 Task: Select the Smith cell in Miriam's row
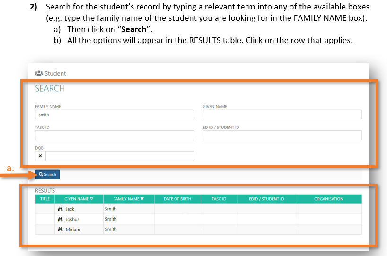click(x=129, y=230)
